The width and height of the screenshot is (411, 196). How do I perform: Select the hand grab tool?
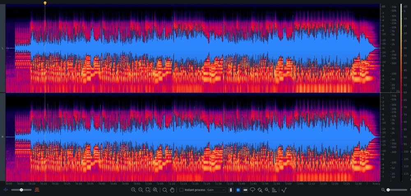pyautogui.click(x=172, y=190)
